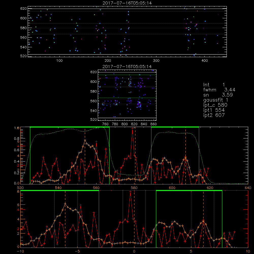
Task: Click x-axis label 10 on bottom plot
Action: [248, 251]
